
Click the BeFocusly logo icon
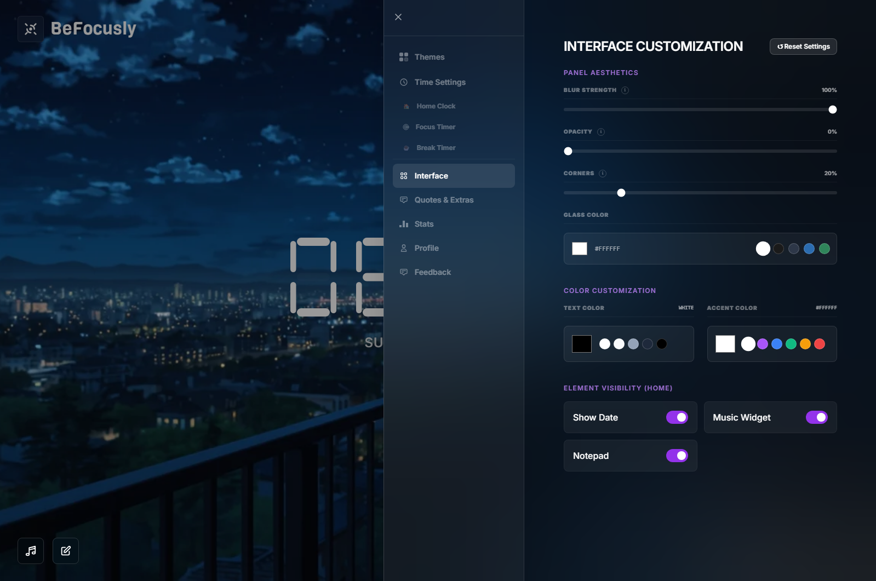[x=31, y=29]
